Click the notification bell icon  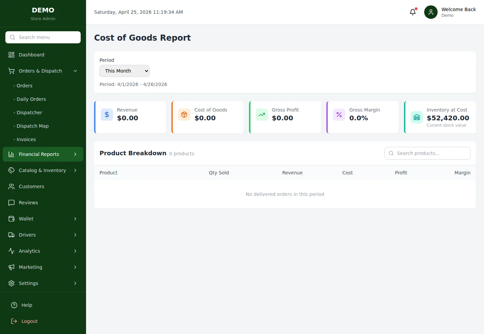pyautogui.click(x=413, y=12)
